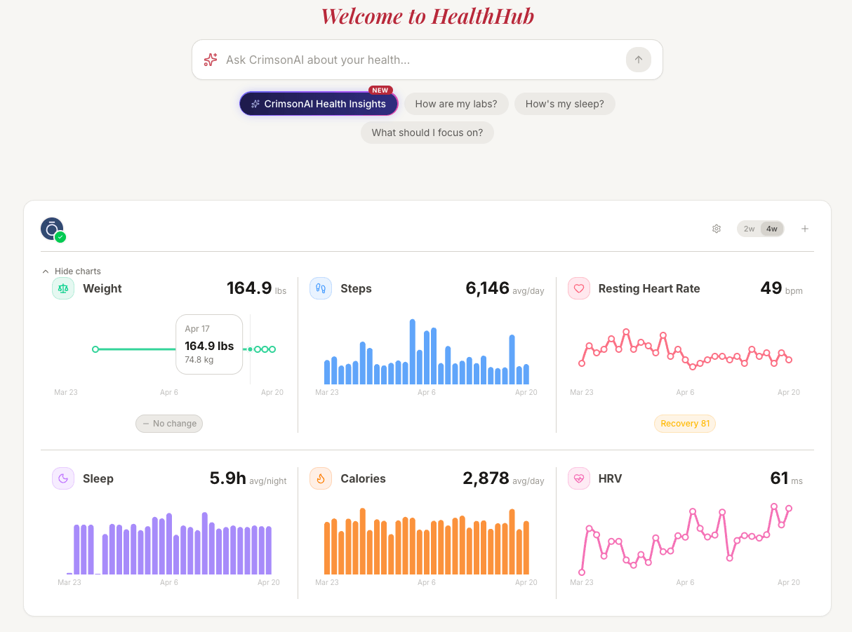852x632 pixels.
Task: Focus the Ask CrimsonAI input field
Action: pos(421,60)
